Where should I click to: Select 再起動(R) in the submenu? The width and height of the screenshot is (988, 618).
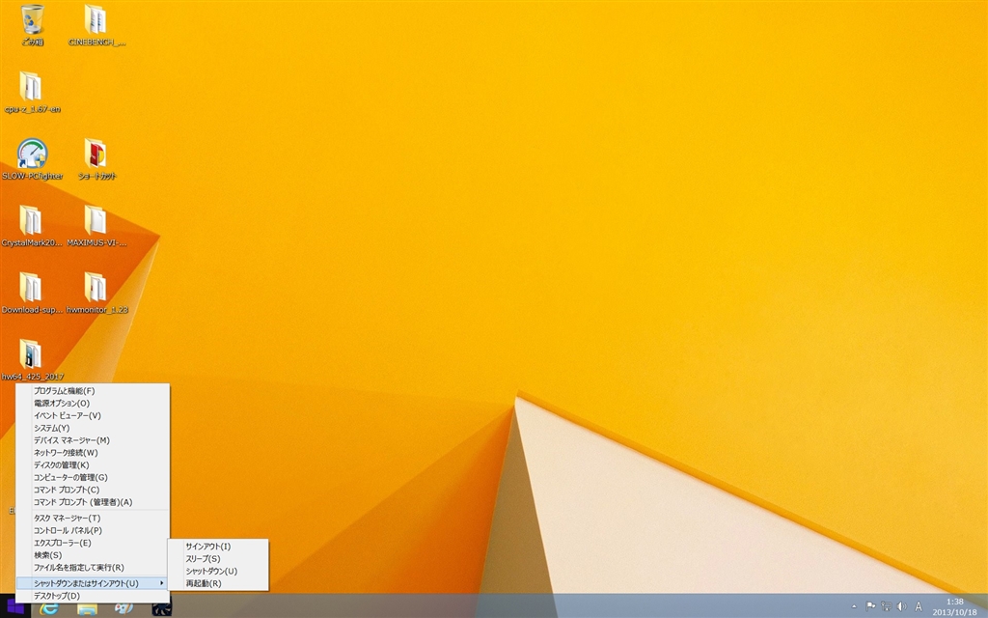click(218, 584)
